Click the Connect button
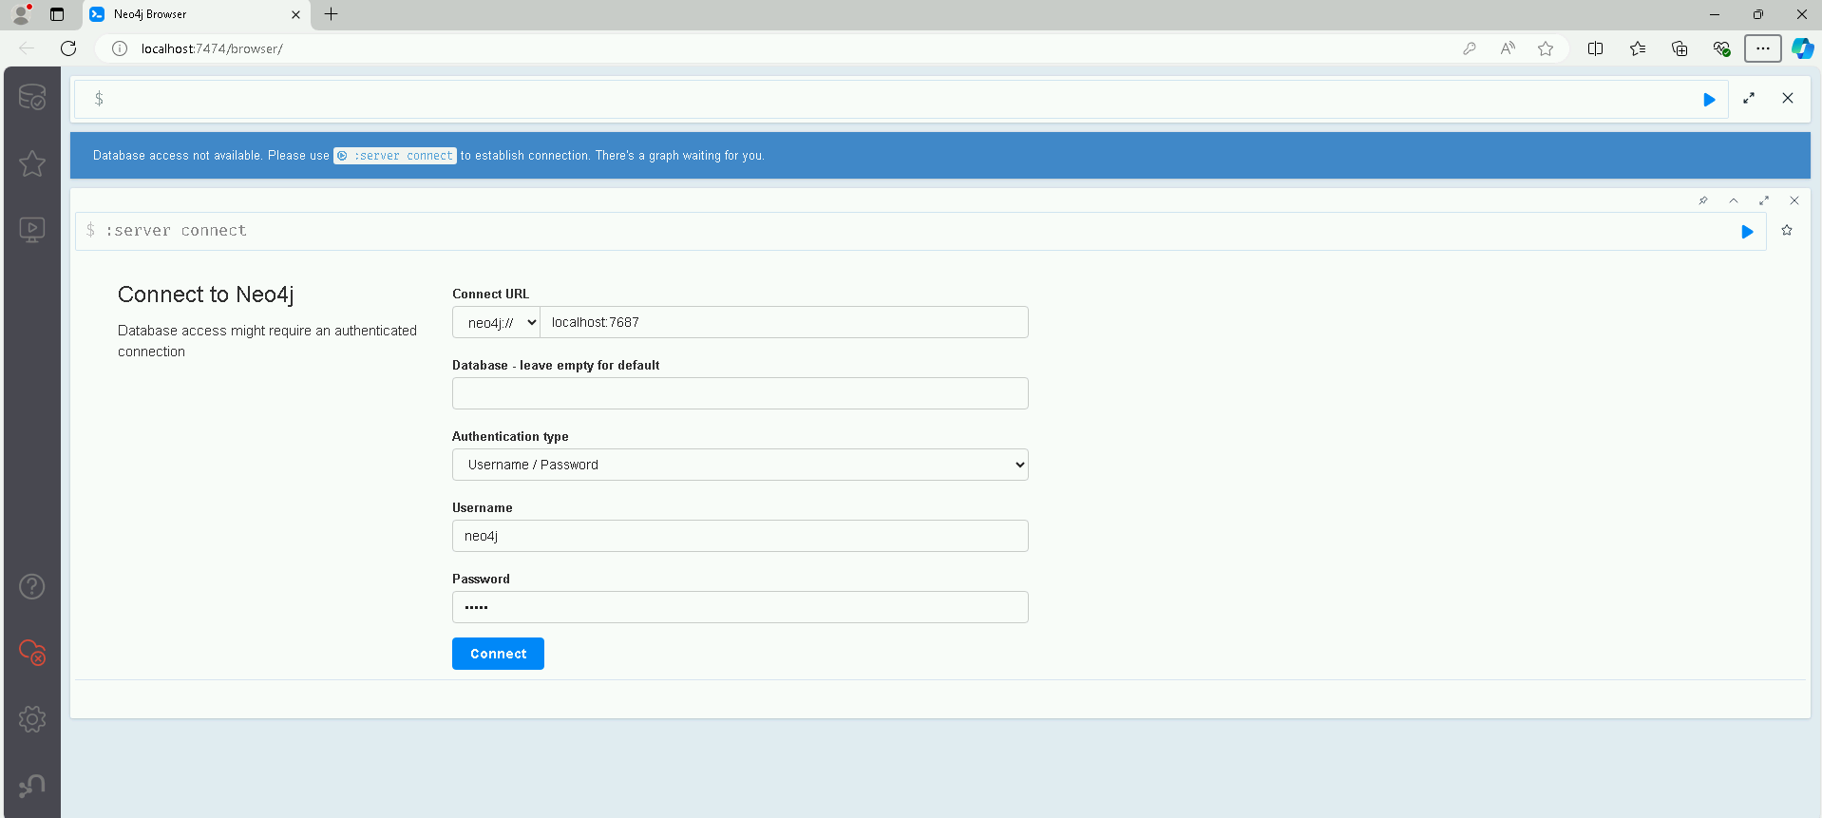 coord(498,654)
